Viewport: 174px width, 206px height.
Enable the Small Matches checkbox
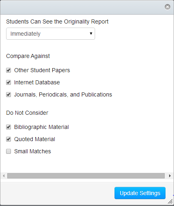pyautogui.click(x=8, y=151)
